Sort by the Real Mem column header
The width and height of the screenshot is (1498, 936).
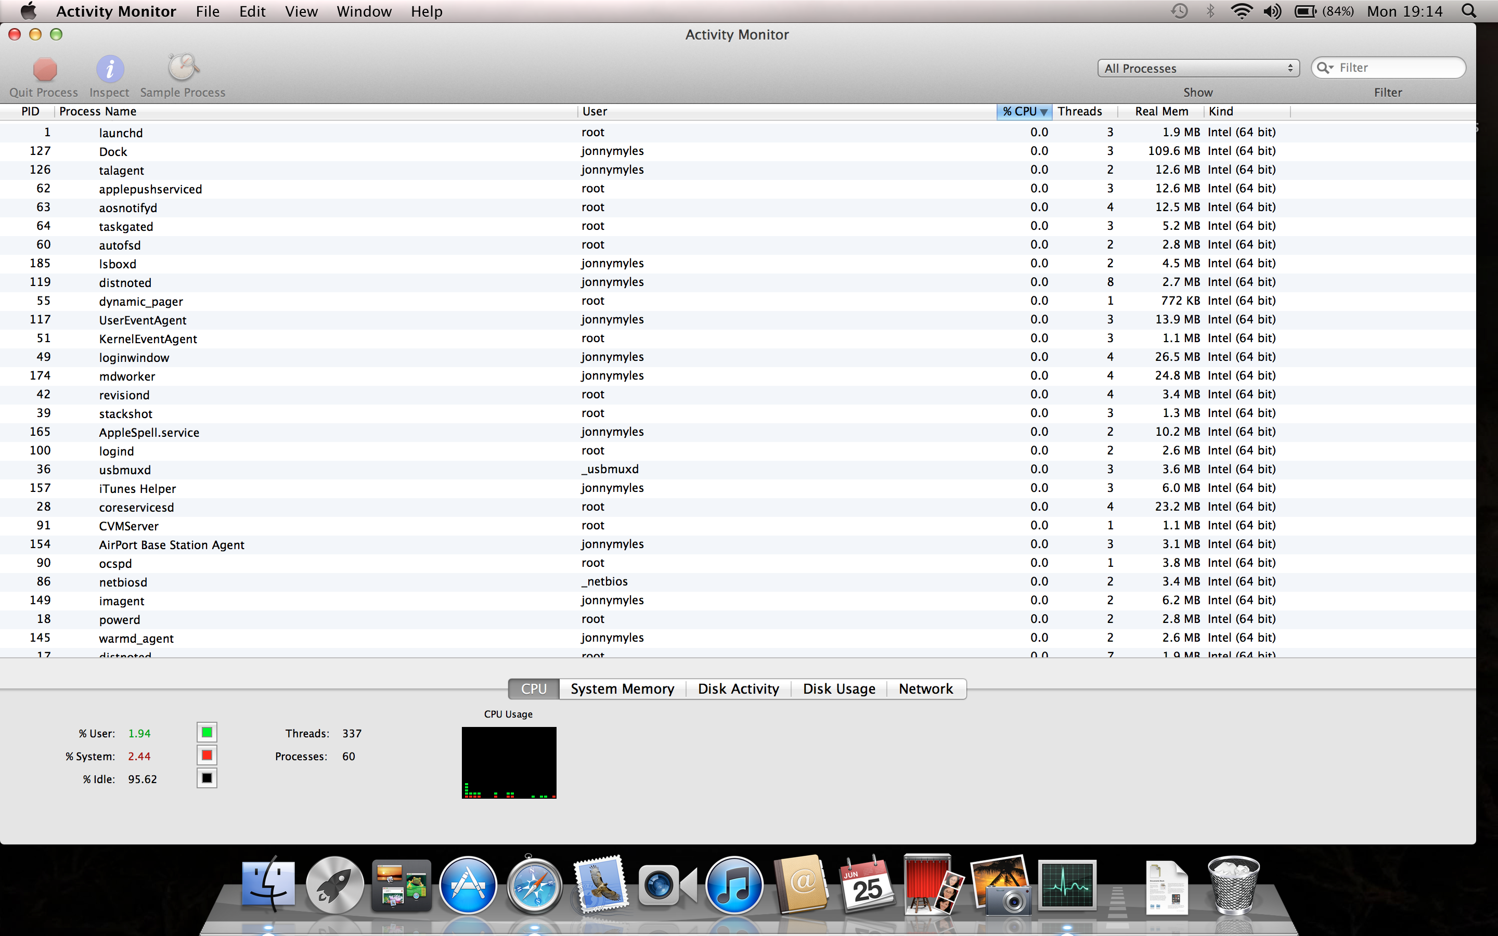(1161, 111)
